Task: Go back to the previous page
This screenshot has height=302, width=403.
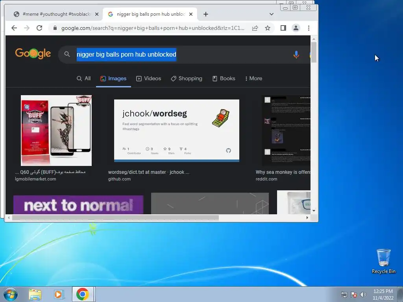Action: coord(14,28)
